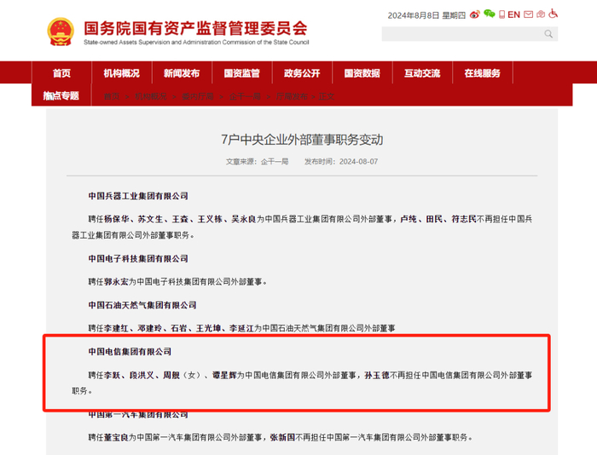The width and height of the screenshot is (597, 455).
Task: Open the Weibo icon link
Action: [x=474, y=14]
